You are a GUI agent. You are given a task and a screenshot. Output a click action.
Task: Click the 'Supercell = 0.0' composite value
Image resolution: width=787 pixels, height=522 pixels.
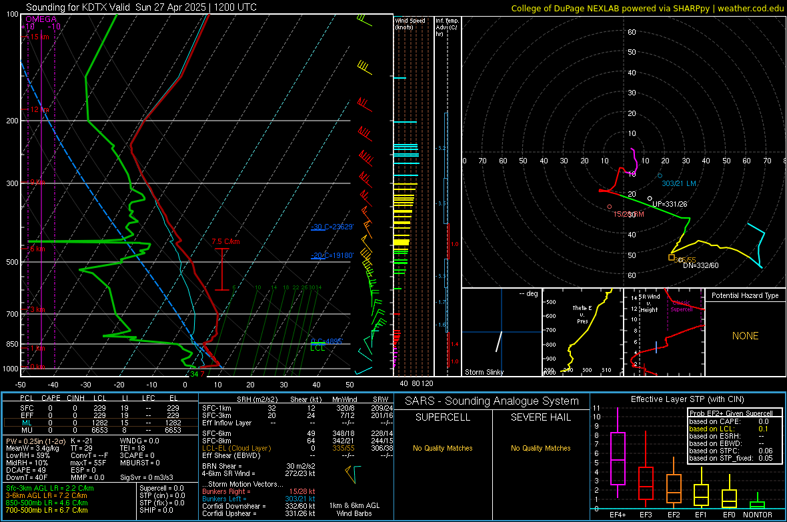point(161,488)
